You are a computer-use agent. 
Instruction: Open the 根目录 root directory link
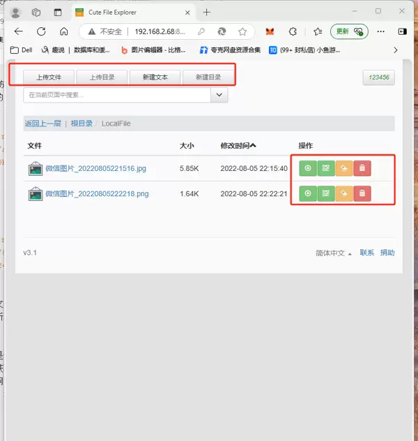pyautogui.click(x=82, y=124)
